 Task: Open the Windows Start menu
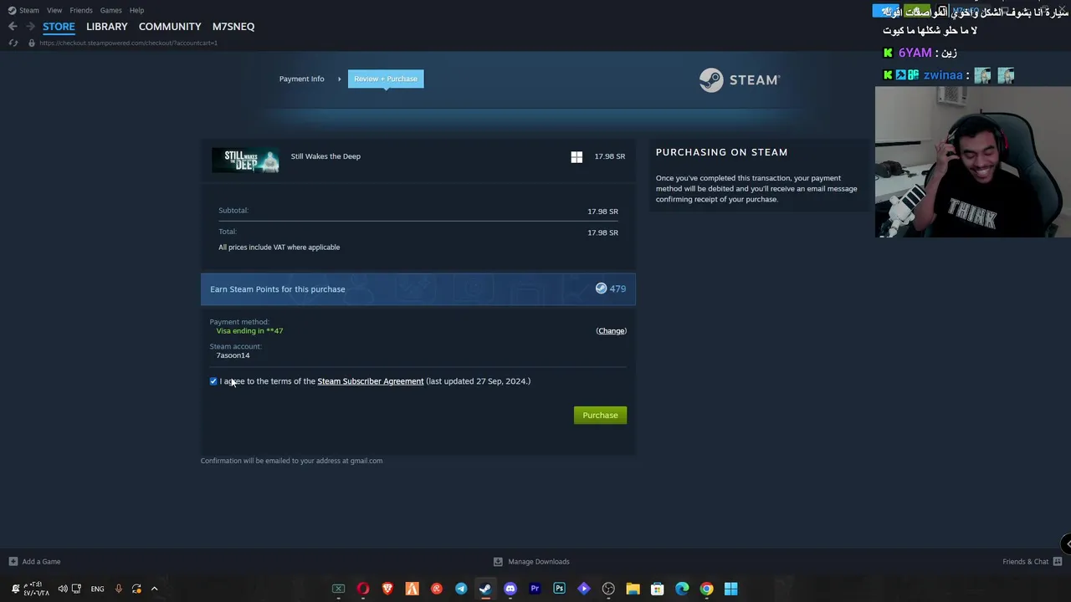coord(731,589)
